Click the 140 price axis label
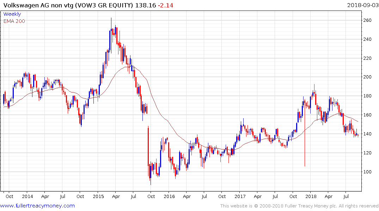This screenshot has height=211, width=379. [367, 134]
